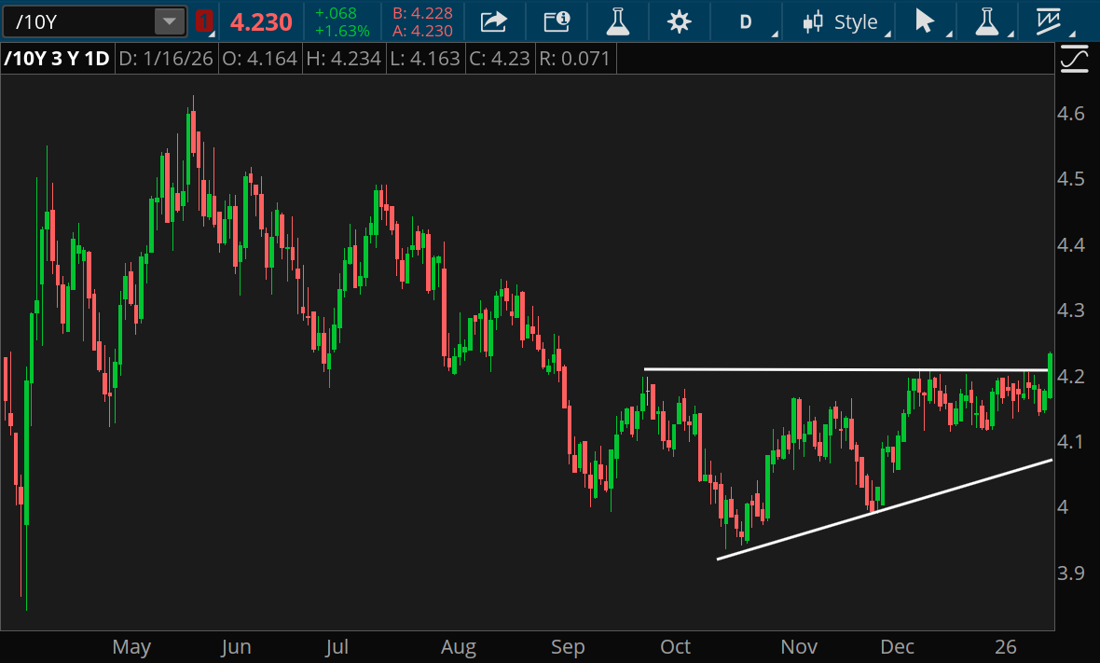
Task: Click the share chart icon
Action: [493, 21]
